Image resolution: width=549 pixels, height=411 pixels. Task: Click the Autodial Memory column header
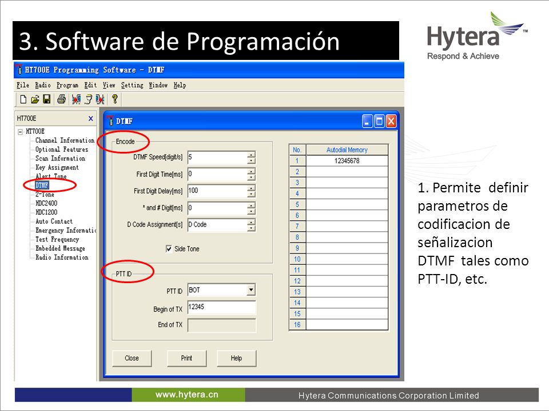(x=347, y=150)
